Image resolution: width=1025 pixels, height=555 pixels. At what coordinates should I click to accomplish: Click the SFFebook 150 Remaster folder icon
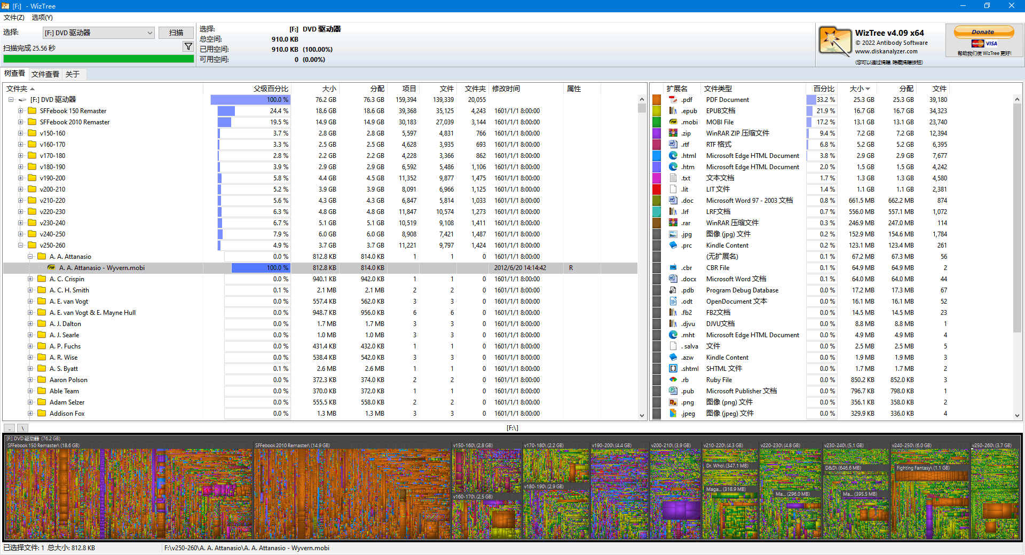pyautogui.click(x=32, y=111)
